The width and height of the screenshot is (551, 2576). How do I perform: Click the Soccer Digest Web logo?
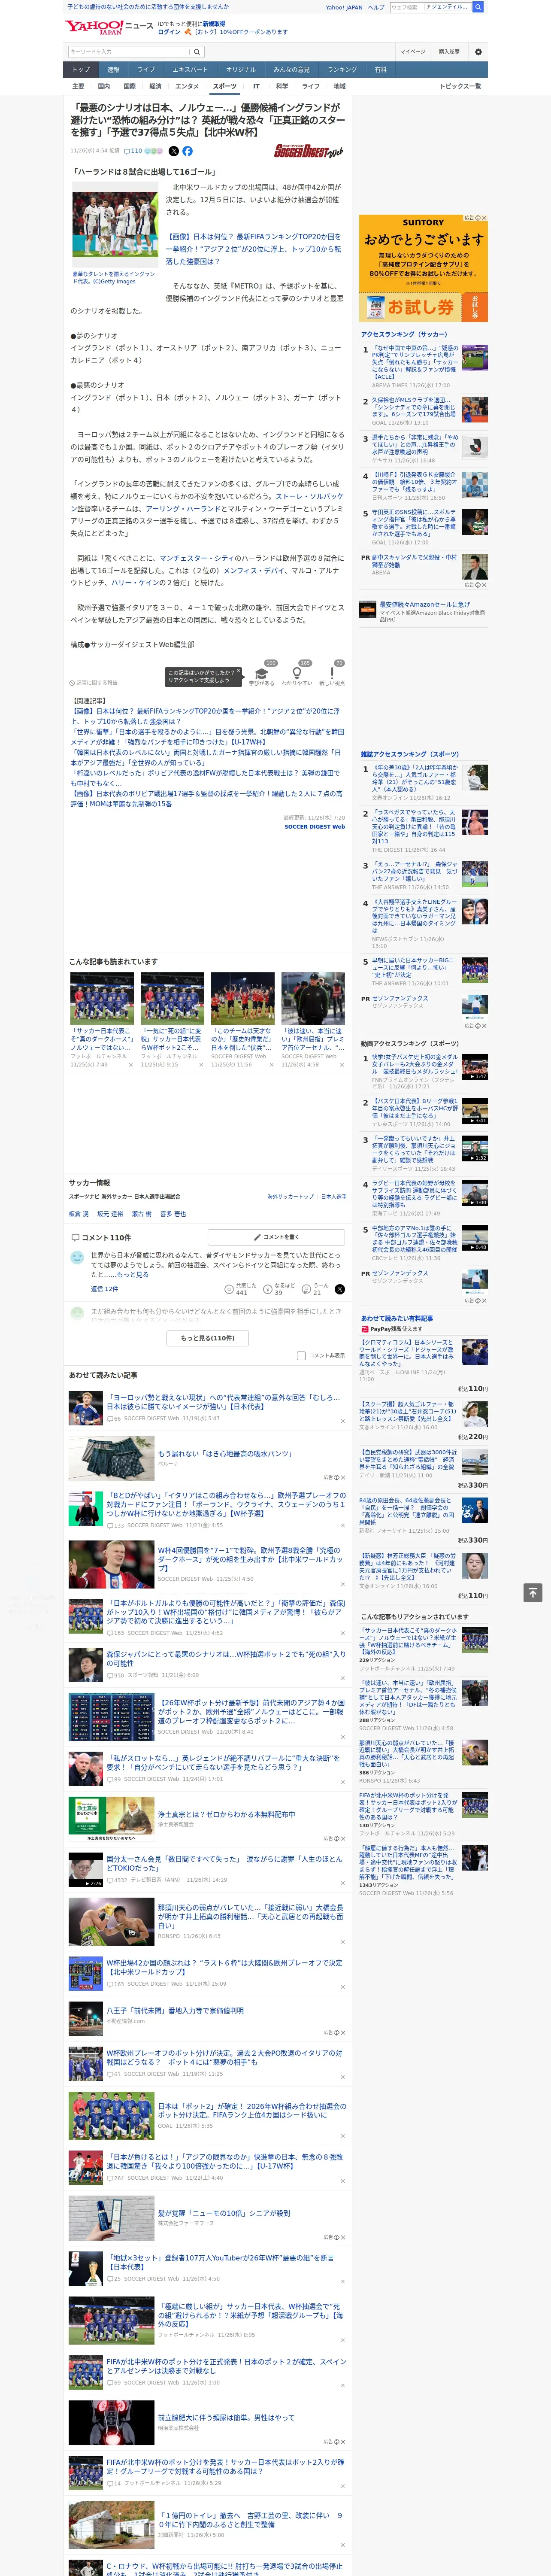[x=309, y=151]
